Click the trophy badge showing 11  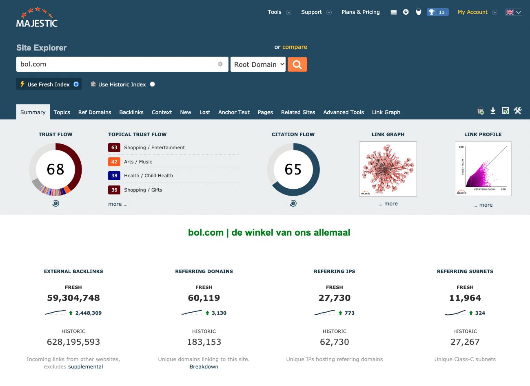click(x=437, y=12)
